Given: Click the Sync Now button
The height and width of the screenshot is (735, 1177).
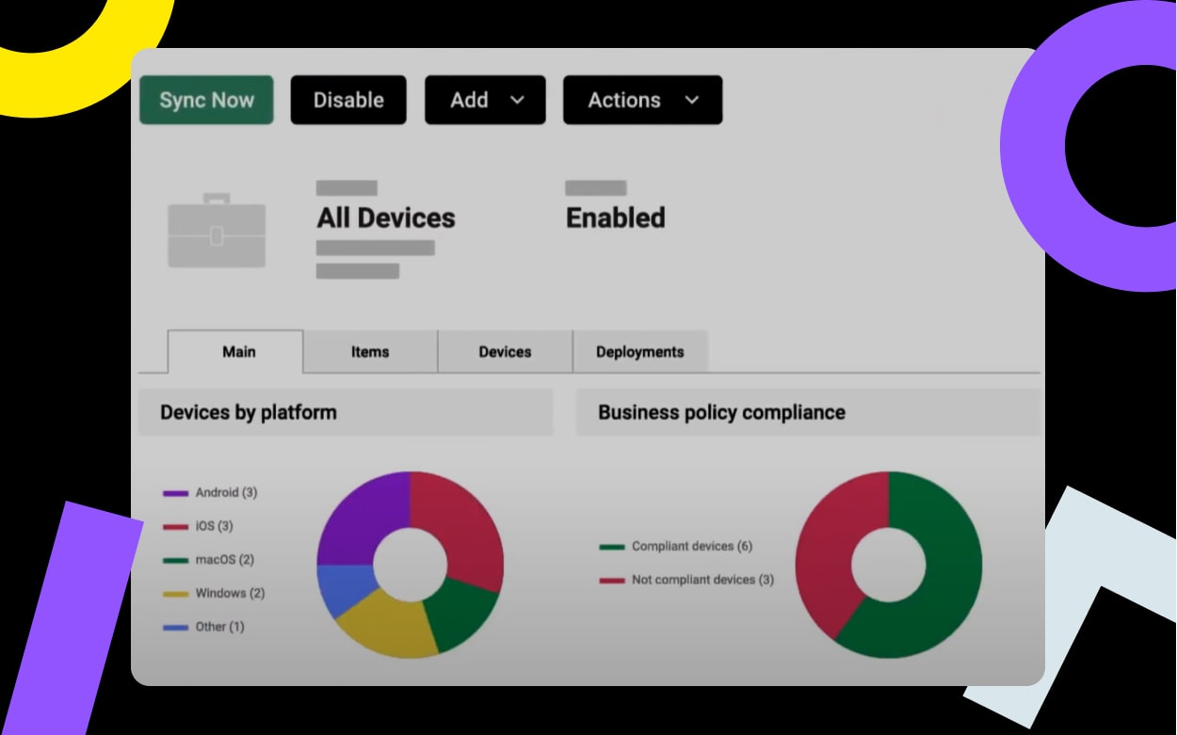Looking at the screenshot, I should point(205,100).
